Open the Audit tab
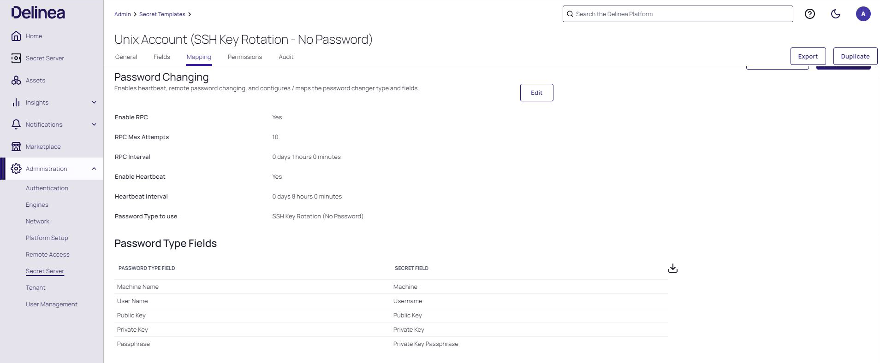Screen dimensions: 880x363 coord(286,57)
